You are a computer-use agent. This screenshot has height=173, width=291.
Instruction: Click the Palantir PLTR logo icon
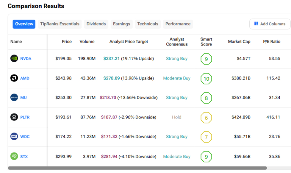pos(14,117)
